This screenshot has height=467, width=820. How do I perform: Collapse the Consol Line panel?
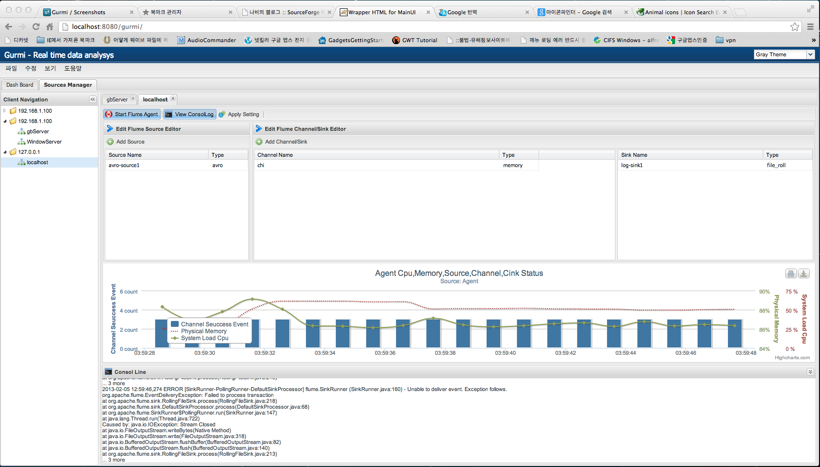pyautogui.click(x=810, y=371)
